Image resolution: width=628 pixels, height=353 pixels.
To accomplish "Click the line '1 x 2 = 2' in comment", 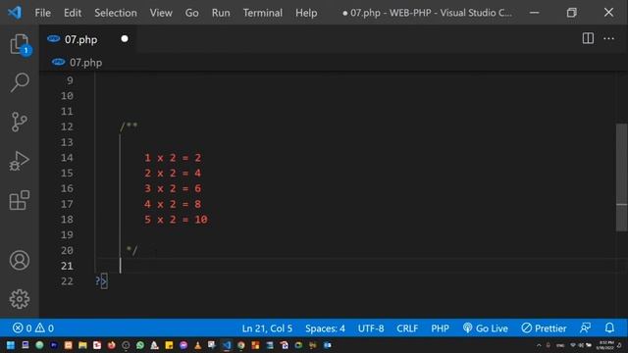I will [173, 158].
